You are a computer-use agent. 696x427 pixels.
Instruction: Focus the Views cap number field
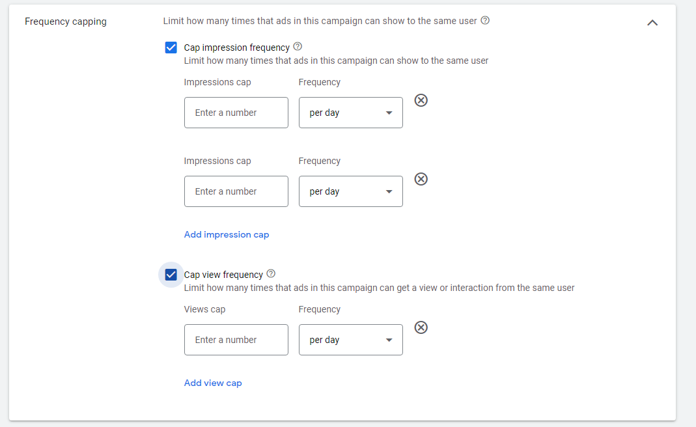[x=236, y=340]
